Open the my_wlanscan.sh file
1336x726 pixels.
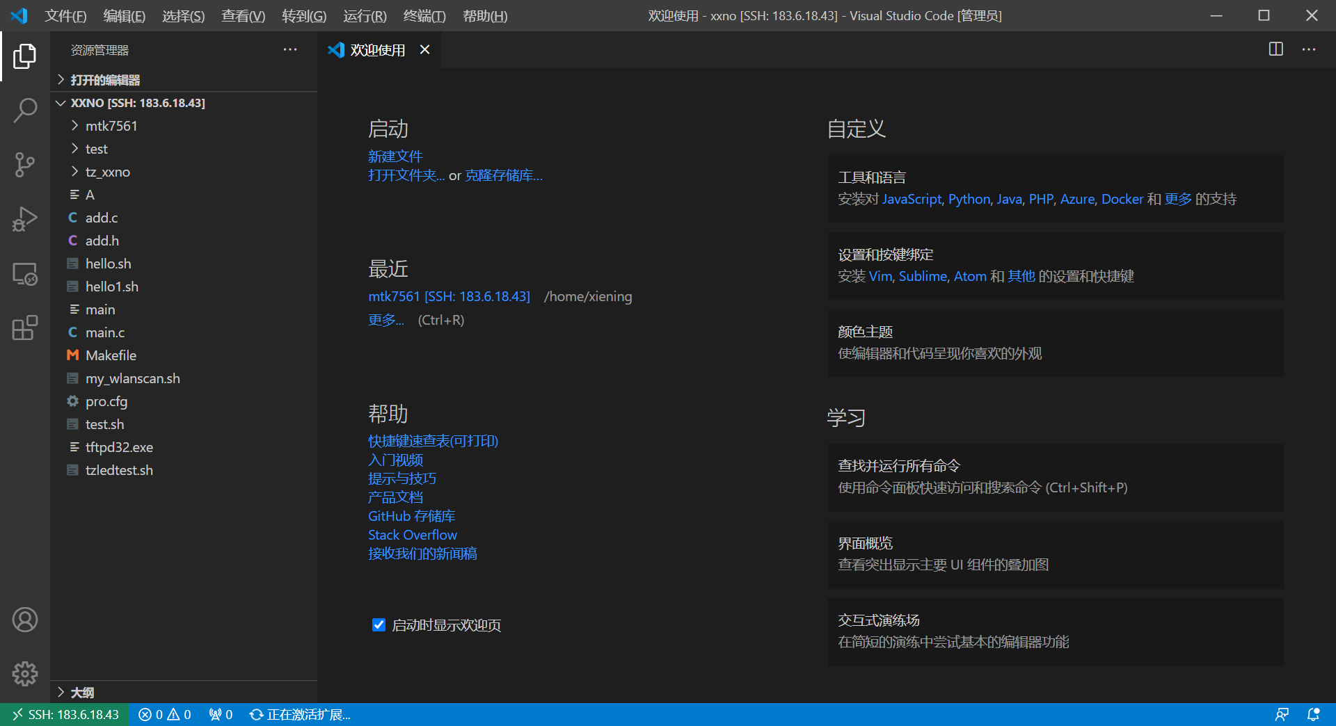(x=184, y=378)
